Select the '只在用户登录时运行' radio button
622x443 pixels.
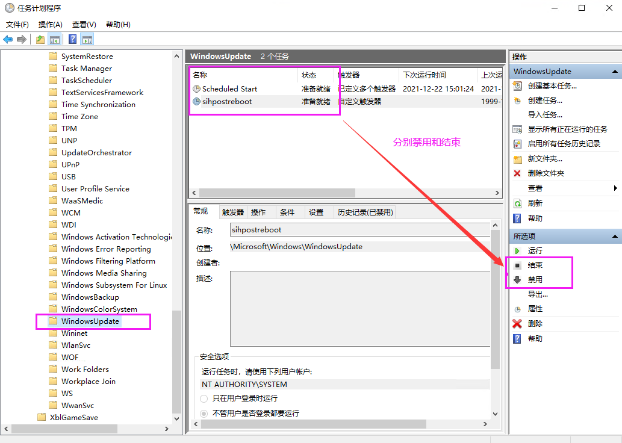click(204, 398)
